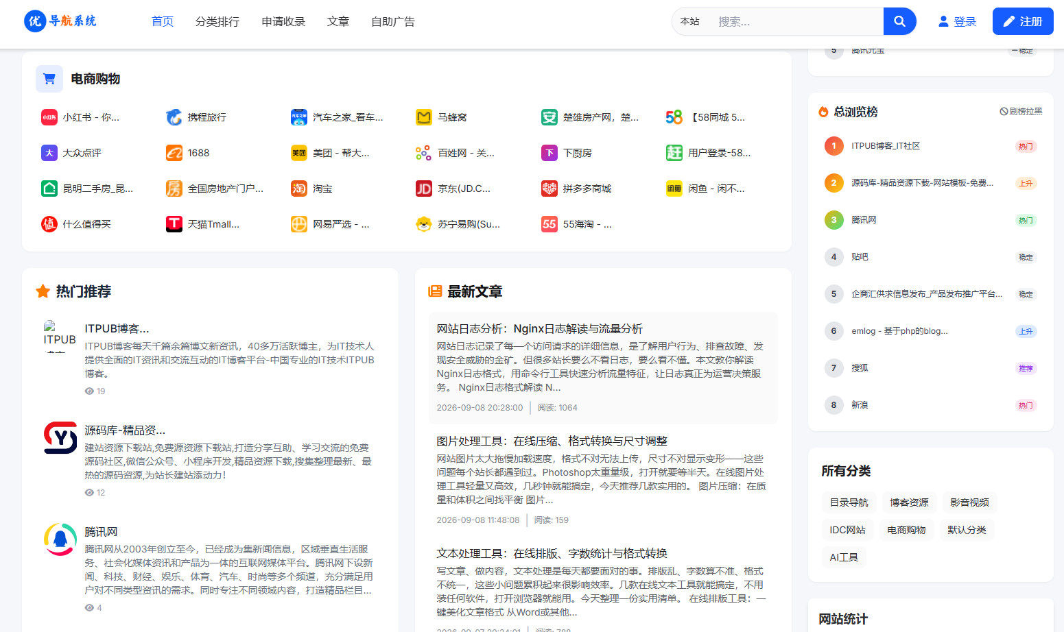
Task: Open the 天猫Tmall icon
Action: 174,224
